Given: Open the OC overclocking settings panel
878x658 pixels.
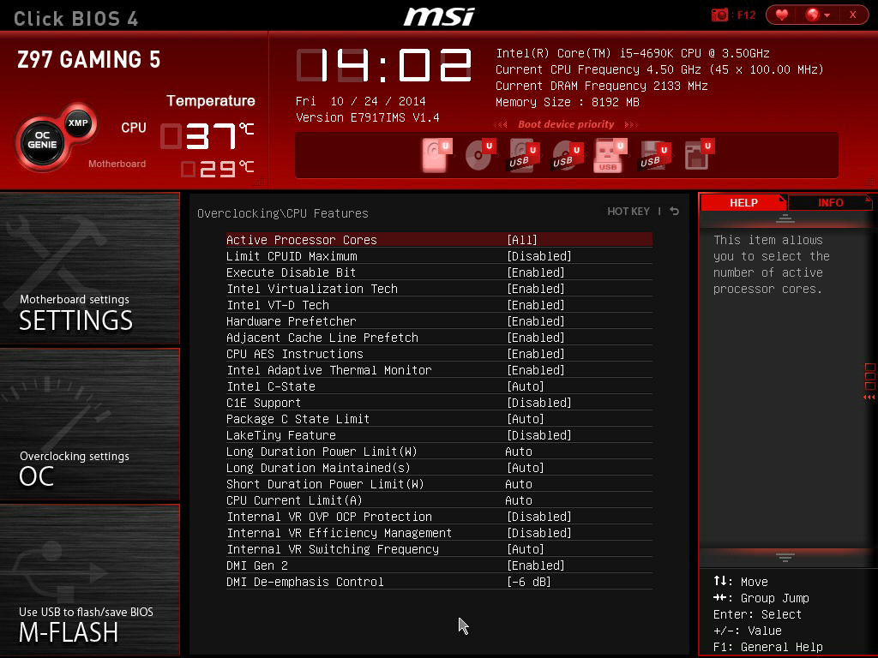Looking at the screenshot, I should 89,424.
